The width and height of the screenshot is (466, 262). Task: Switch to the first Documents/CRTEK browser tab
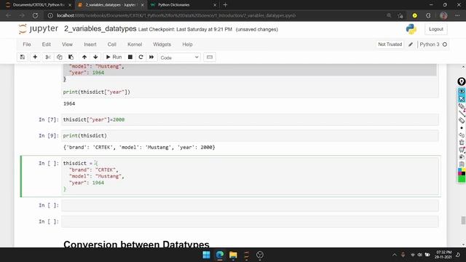click(x=39, y=5)
